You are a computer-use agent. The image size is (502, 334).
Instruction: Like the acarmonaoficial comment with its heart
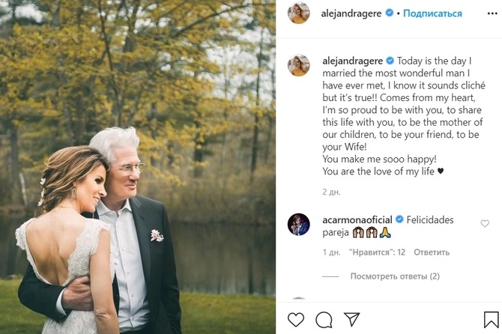tap(485, 223)
